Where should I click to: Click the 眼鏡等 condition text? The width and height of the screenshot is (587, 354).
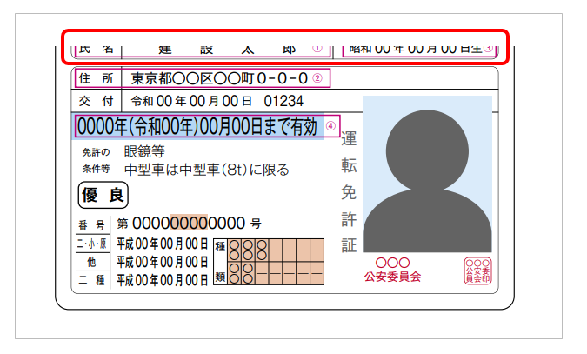click(x=144, y=152)
